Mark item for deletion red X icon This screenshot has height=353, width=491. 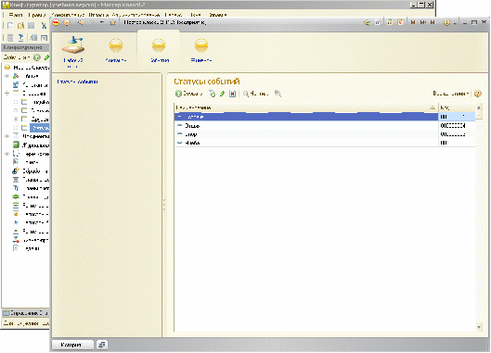232,94
